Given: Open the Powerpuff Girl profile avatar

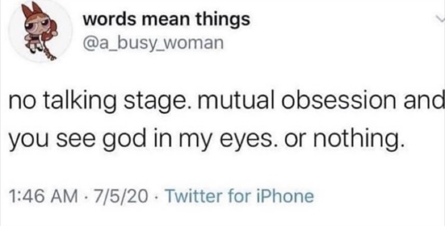Looking at the screenshot, I should click(41, 31).
